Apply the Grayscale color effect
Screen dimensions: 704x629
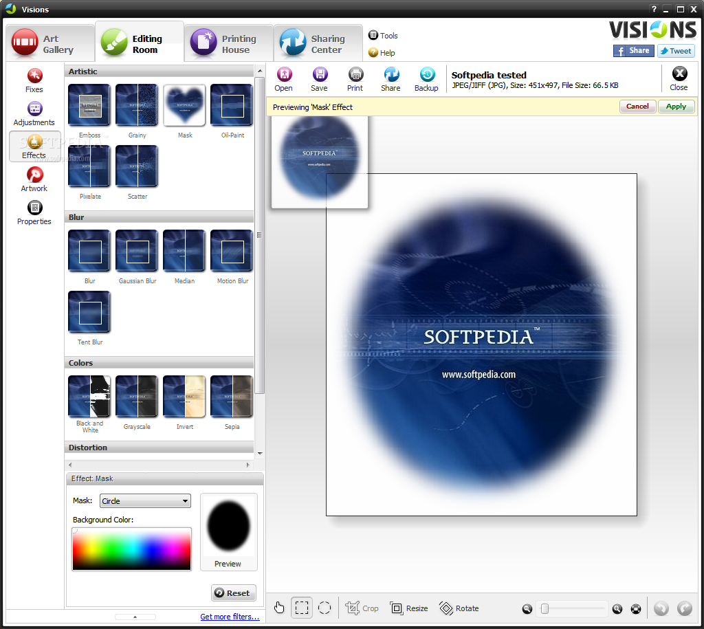(137, 397)
